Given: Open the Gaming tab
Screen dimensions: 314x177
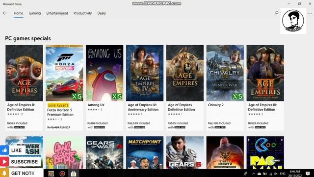Looking at the screenshot, I should tap(35, 13).
